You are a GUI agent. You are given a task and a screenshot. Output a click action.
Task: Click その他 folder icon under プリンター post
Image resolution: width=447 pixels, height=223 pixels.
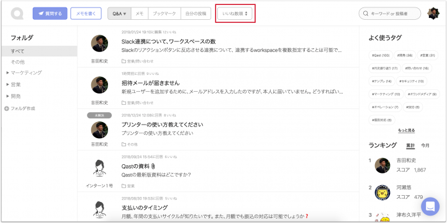coord(124,144)
